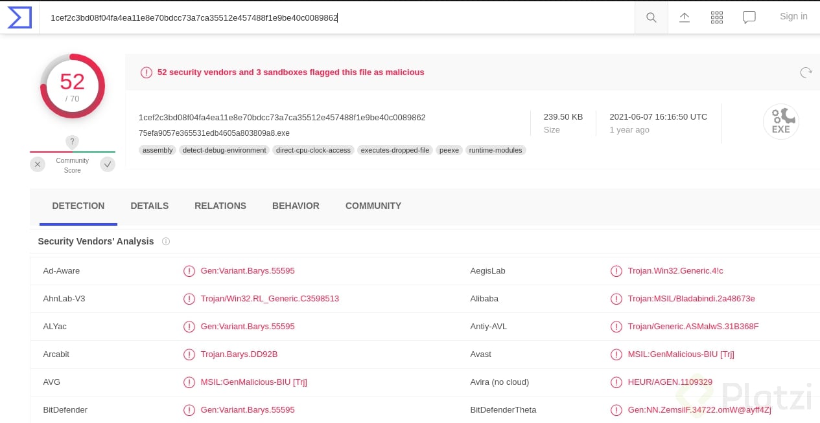Select the '1 year ago' timestamp
Image resolution: width=820 pixels, height=423 pixels.
631,130
